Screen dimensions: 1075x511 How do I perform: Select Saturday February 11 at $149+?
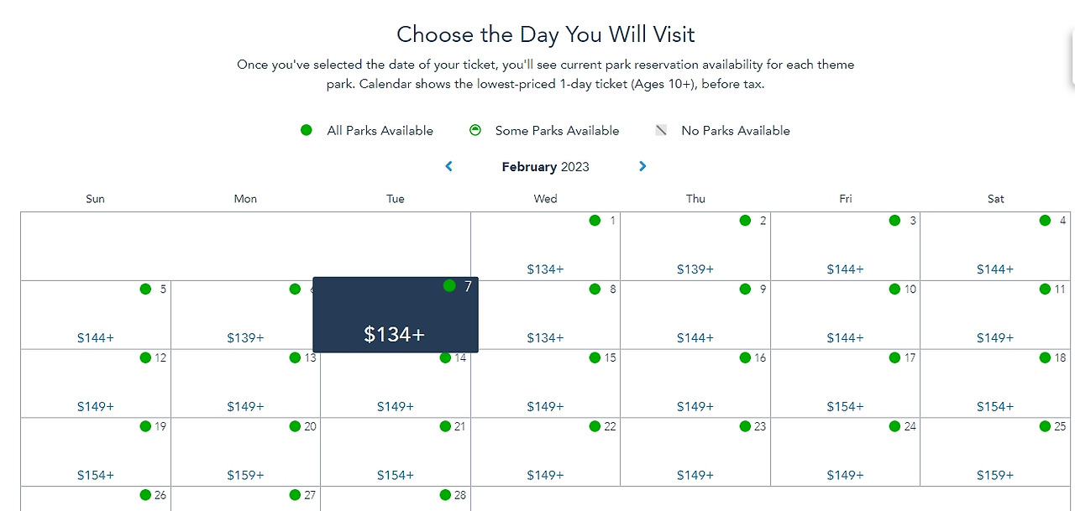coord(995,315)
